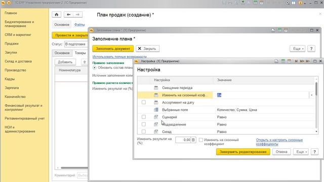Click the Закрыть button

point(147,49)
